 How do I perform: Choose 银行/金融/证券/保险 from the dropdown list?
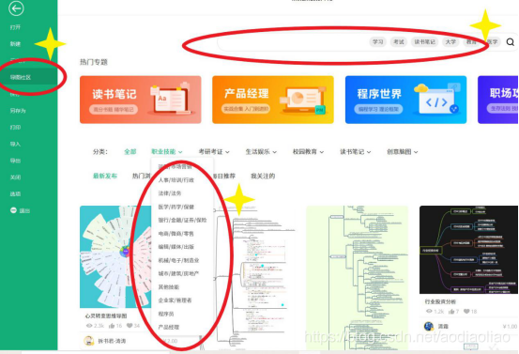coord(182,220)
